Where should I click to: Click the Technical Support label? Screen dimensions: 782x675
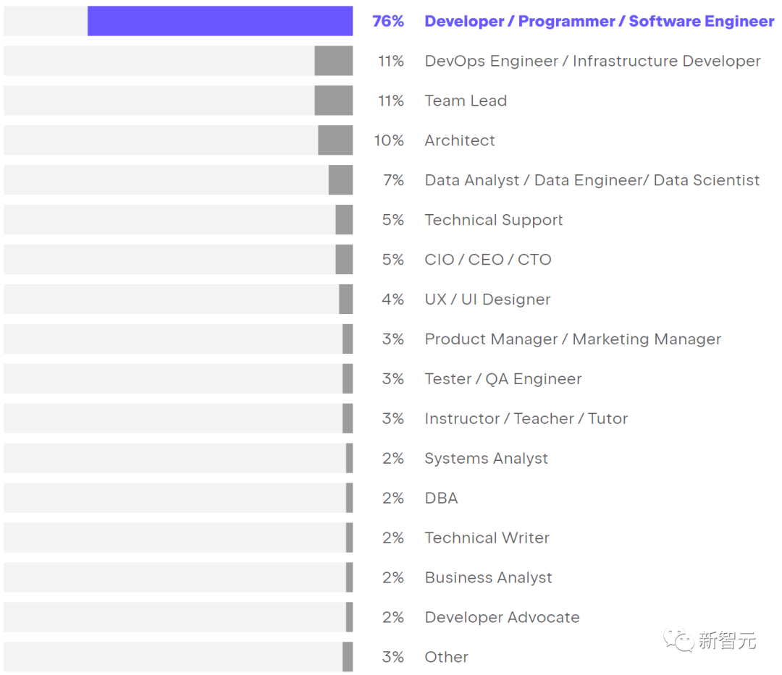(x=493, y=220)
